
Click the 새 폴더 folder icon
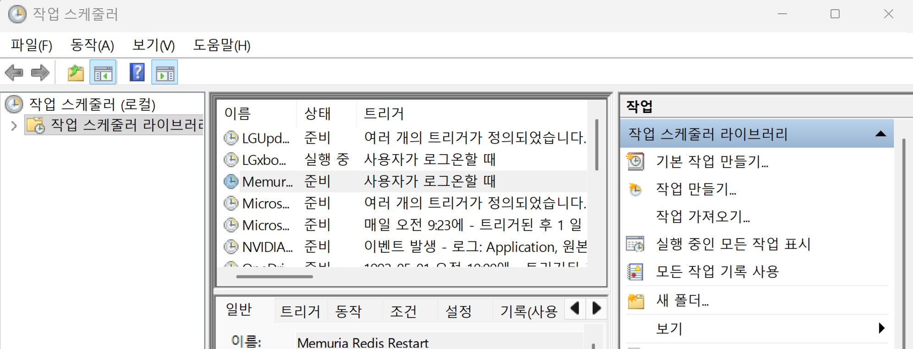click(636, 301)
